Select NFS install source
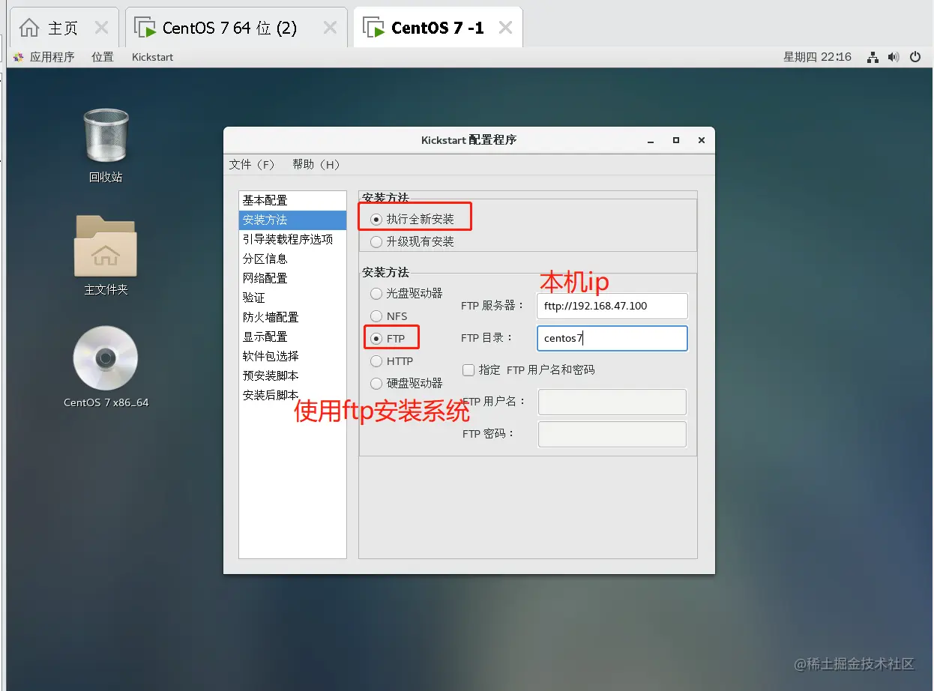This screenshot has width=934, height=691. click(376, 316)
